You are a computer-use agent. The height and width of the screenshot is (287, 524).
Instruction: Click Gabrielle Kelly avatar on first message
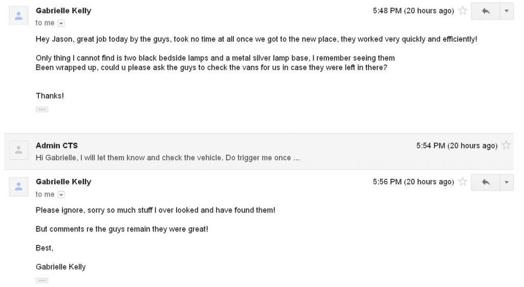point(19,16)
